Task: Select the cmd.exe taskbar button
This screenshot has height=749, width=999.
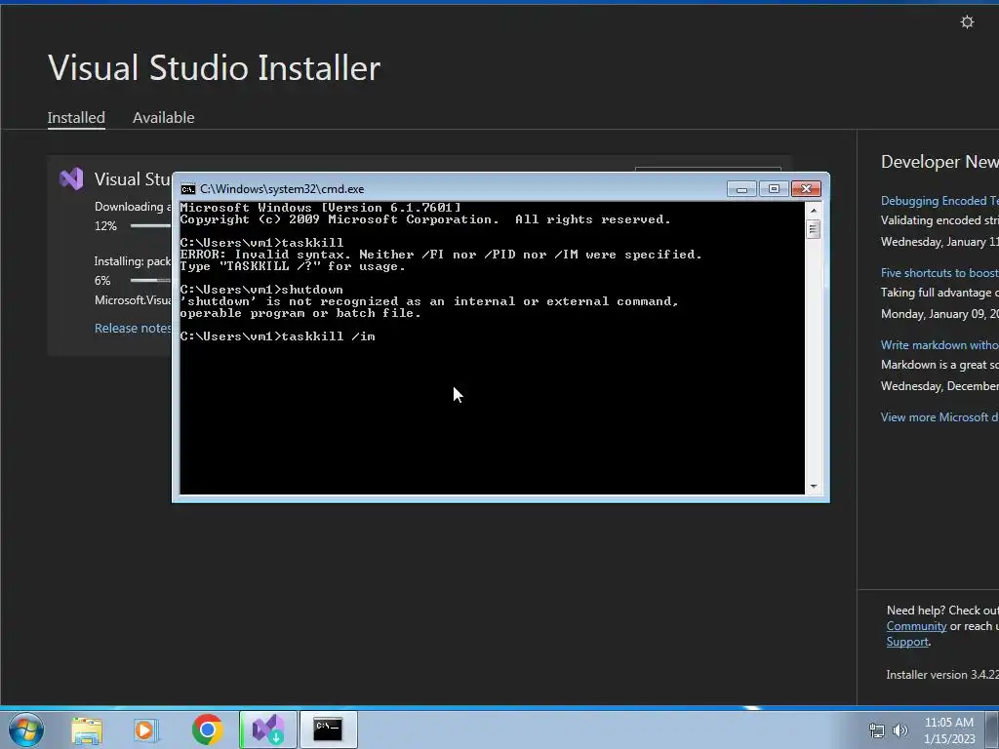Action: point(328,729)
